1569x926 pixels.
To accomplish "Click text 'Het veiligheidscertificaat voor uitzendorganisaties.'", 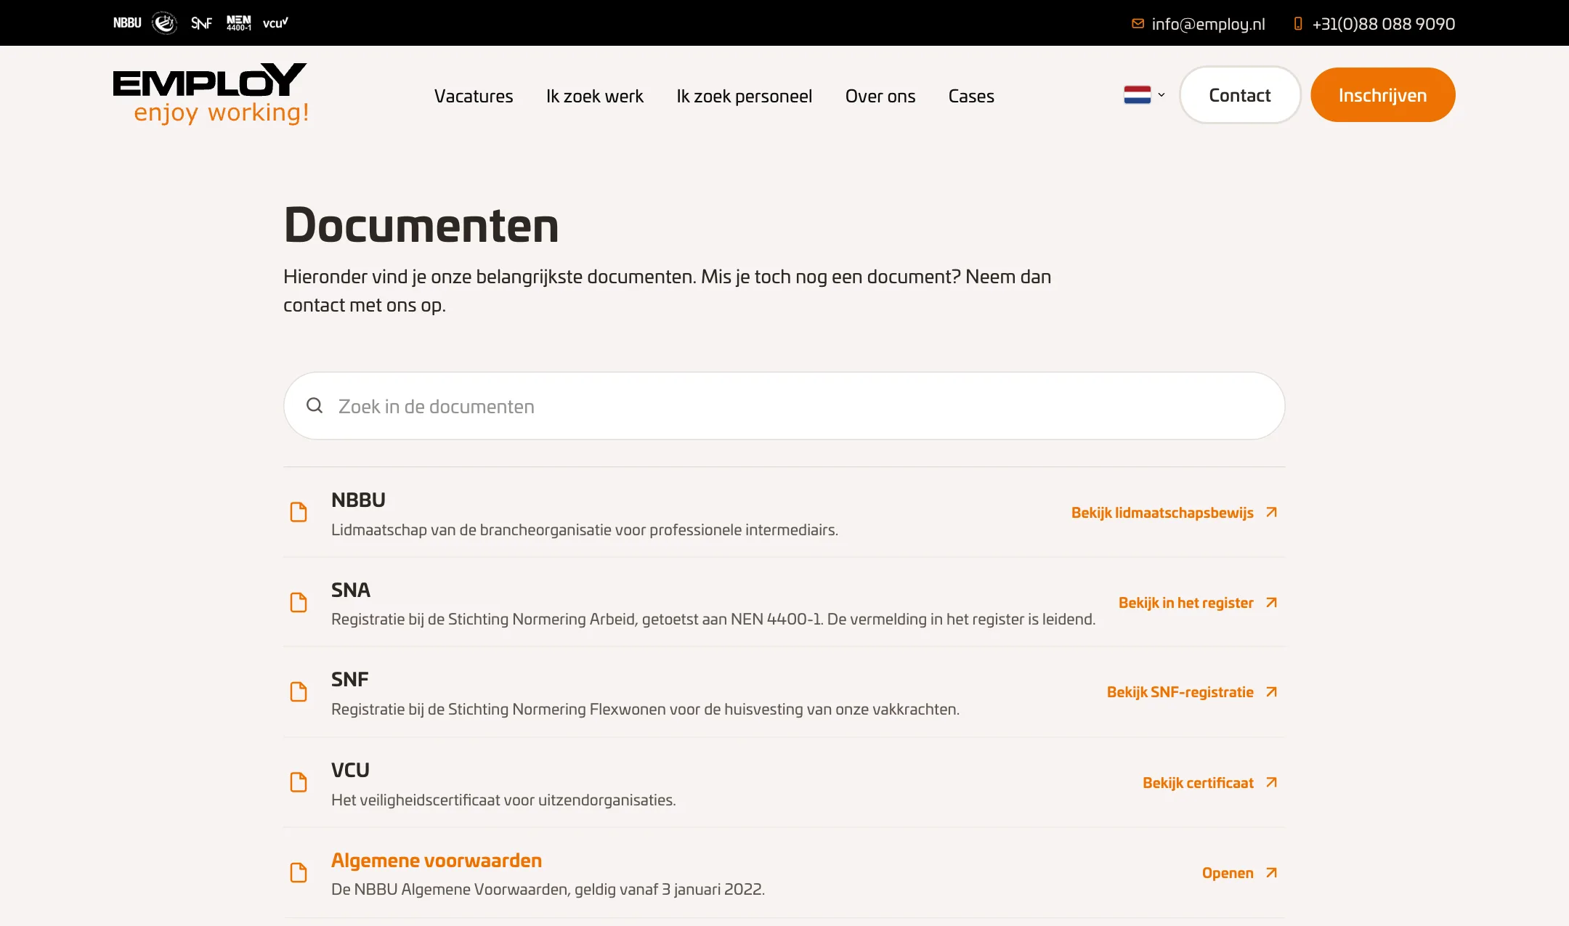I will 503,800.
